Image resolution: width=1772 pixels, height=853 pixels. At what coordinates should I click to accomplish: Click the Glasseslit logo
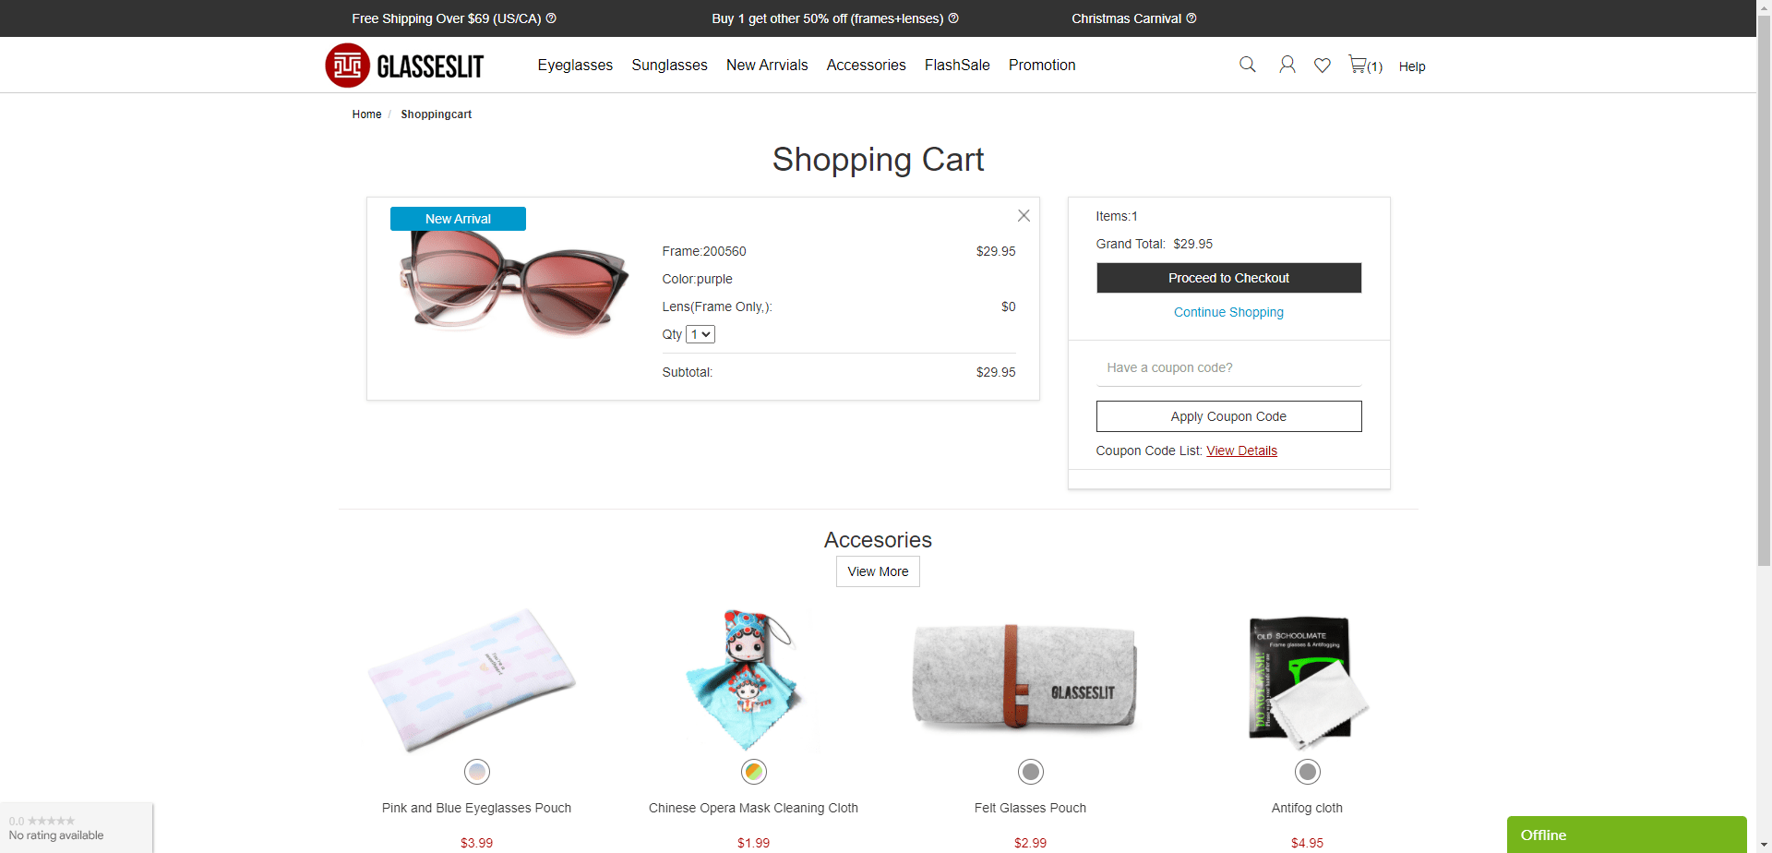pyautogui.click(x=404, y=66)
